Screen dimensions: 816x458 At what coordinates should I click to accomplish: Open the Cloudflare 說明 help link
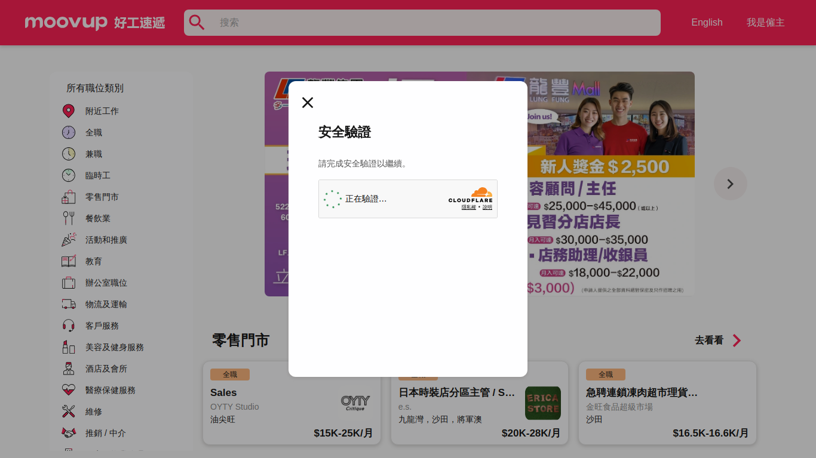pos(487,207)
